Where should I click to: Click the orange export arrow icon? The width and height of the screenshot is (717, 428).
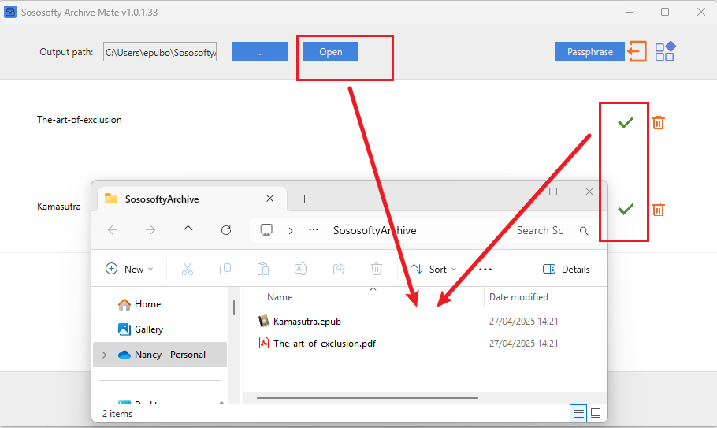coord(637,51)
